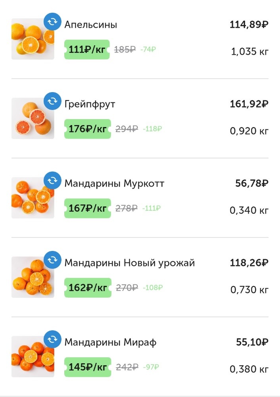Tap the 162₽/кг green tag
Image resolution: width=280 pixels, height=397 pixels.
point(87,287)
